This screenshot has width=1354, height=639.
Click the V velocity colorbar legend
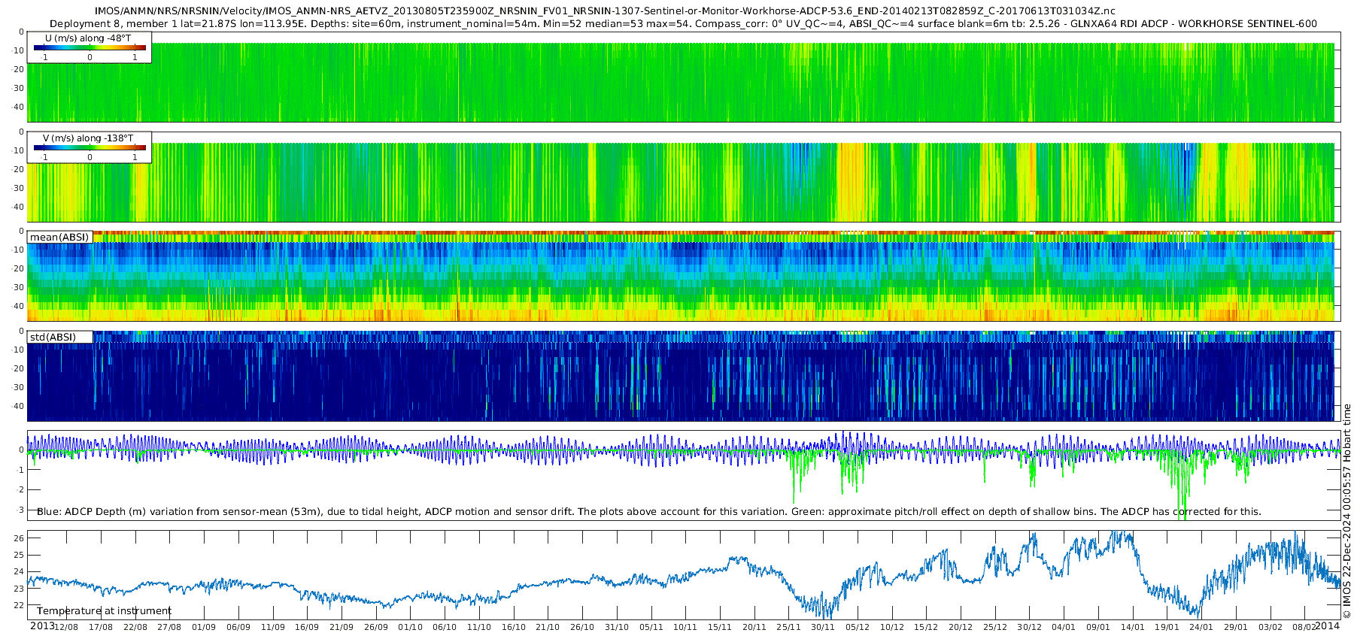(90, 147)
